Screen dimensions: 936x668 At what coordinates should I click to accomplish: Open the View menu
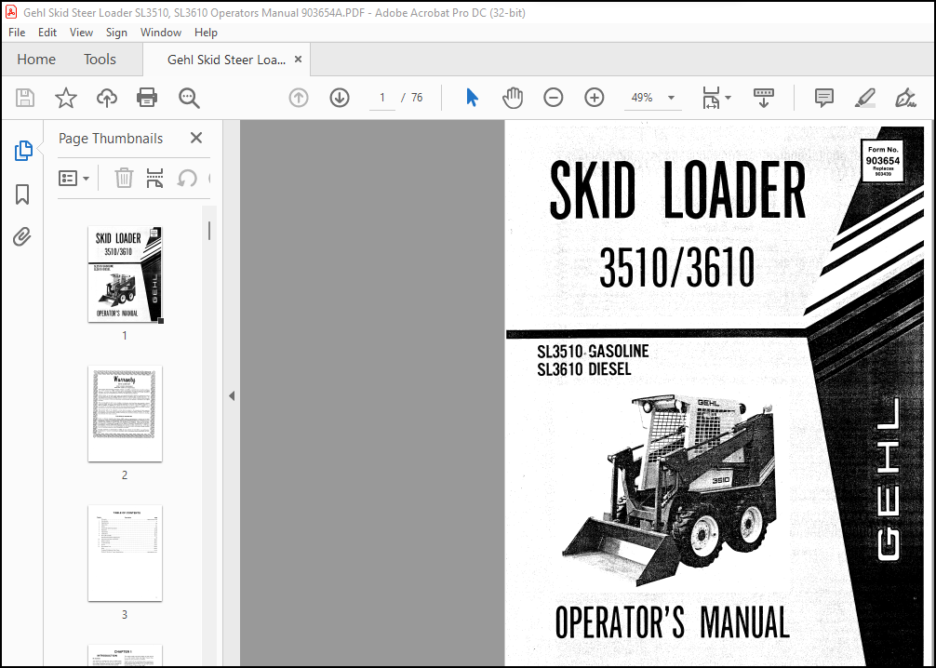pos(81,33)
